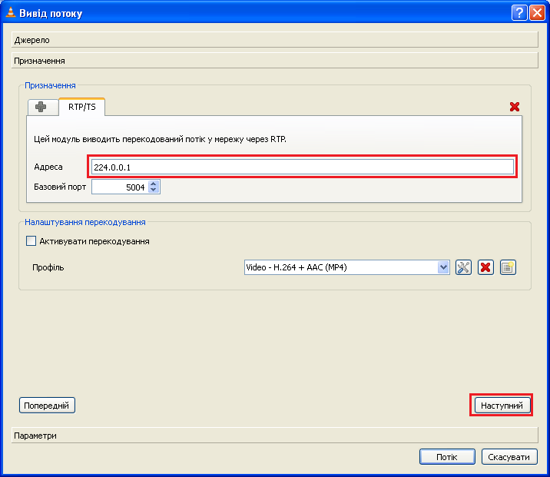Close the Вивід потоку dialog window

coord(537,13)
